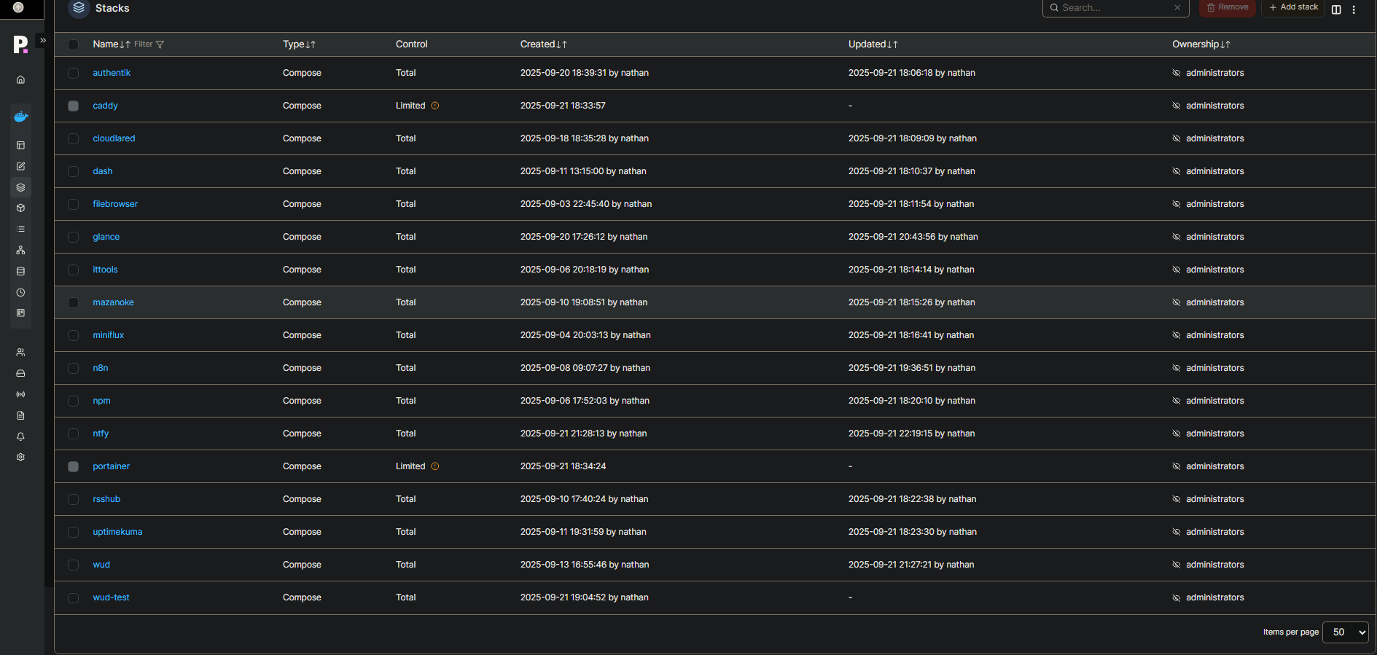The width and height of the screenshot is (1377, 655).
Task: Tick the checkbox for the n8n stack
Action: tap(73, 368)
